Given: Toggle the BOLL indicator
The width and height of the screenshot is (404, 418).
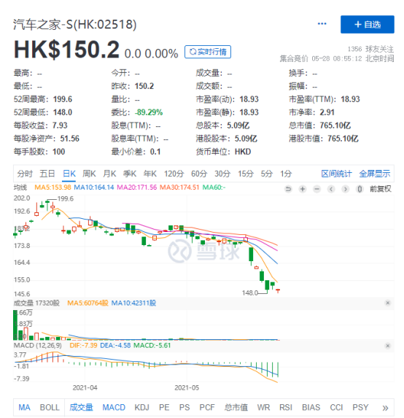Looking at the screenshot, I should point(50,407).
